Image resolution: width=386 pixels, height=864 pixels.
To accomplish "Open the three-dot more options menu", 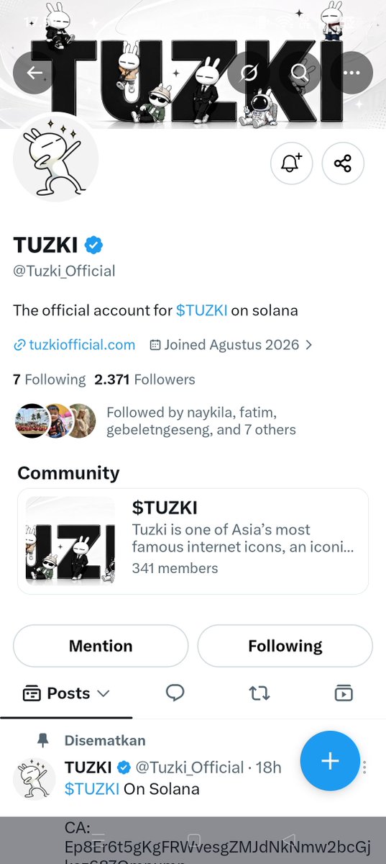I will pyautogui.click(x=351, y=73).
